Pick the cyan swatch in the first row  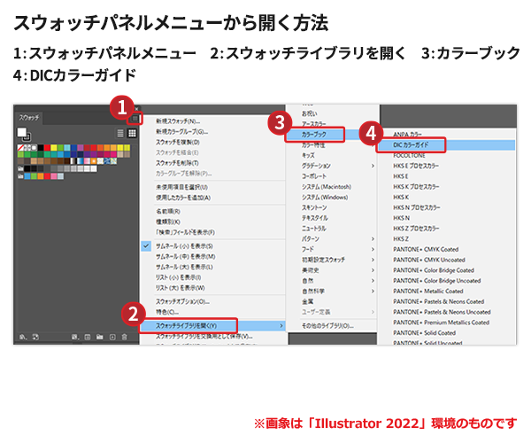click(67, 148)
